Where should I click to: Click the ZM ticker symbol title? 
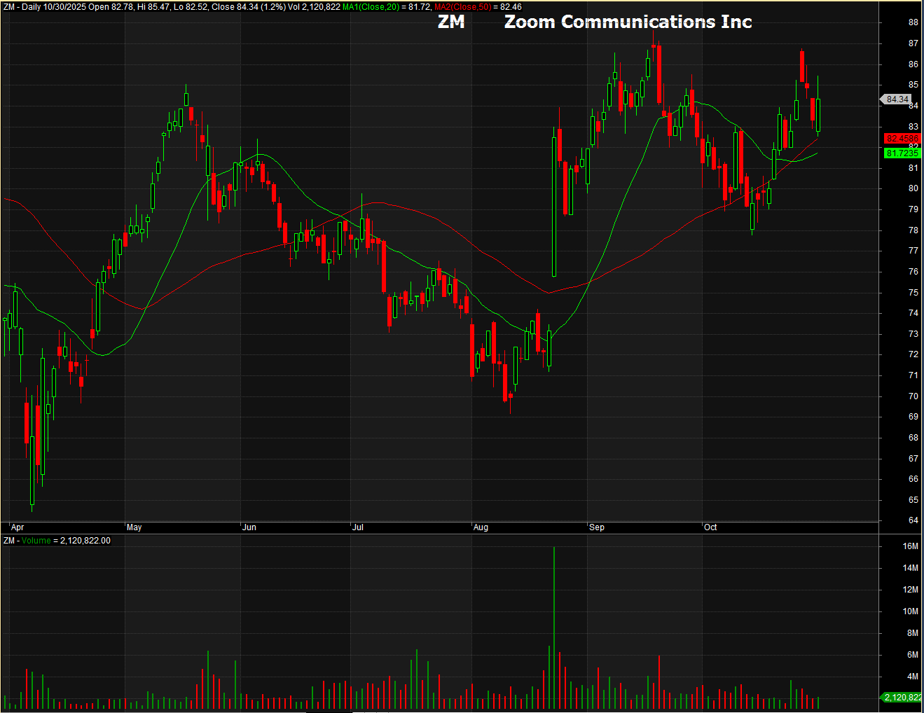click(451, 22)
